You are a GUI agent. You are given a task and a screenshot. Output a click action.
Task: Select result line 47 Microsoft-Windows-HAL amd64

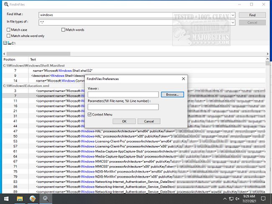click(134, 131)
